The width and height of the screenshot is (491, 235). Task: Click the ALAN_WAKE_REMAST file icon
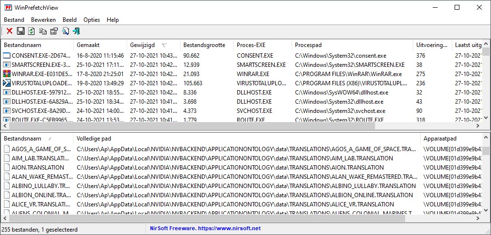7,176
